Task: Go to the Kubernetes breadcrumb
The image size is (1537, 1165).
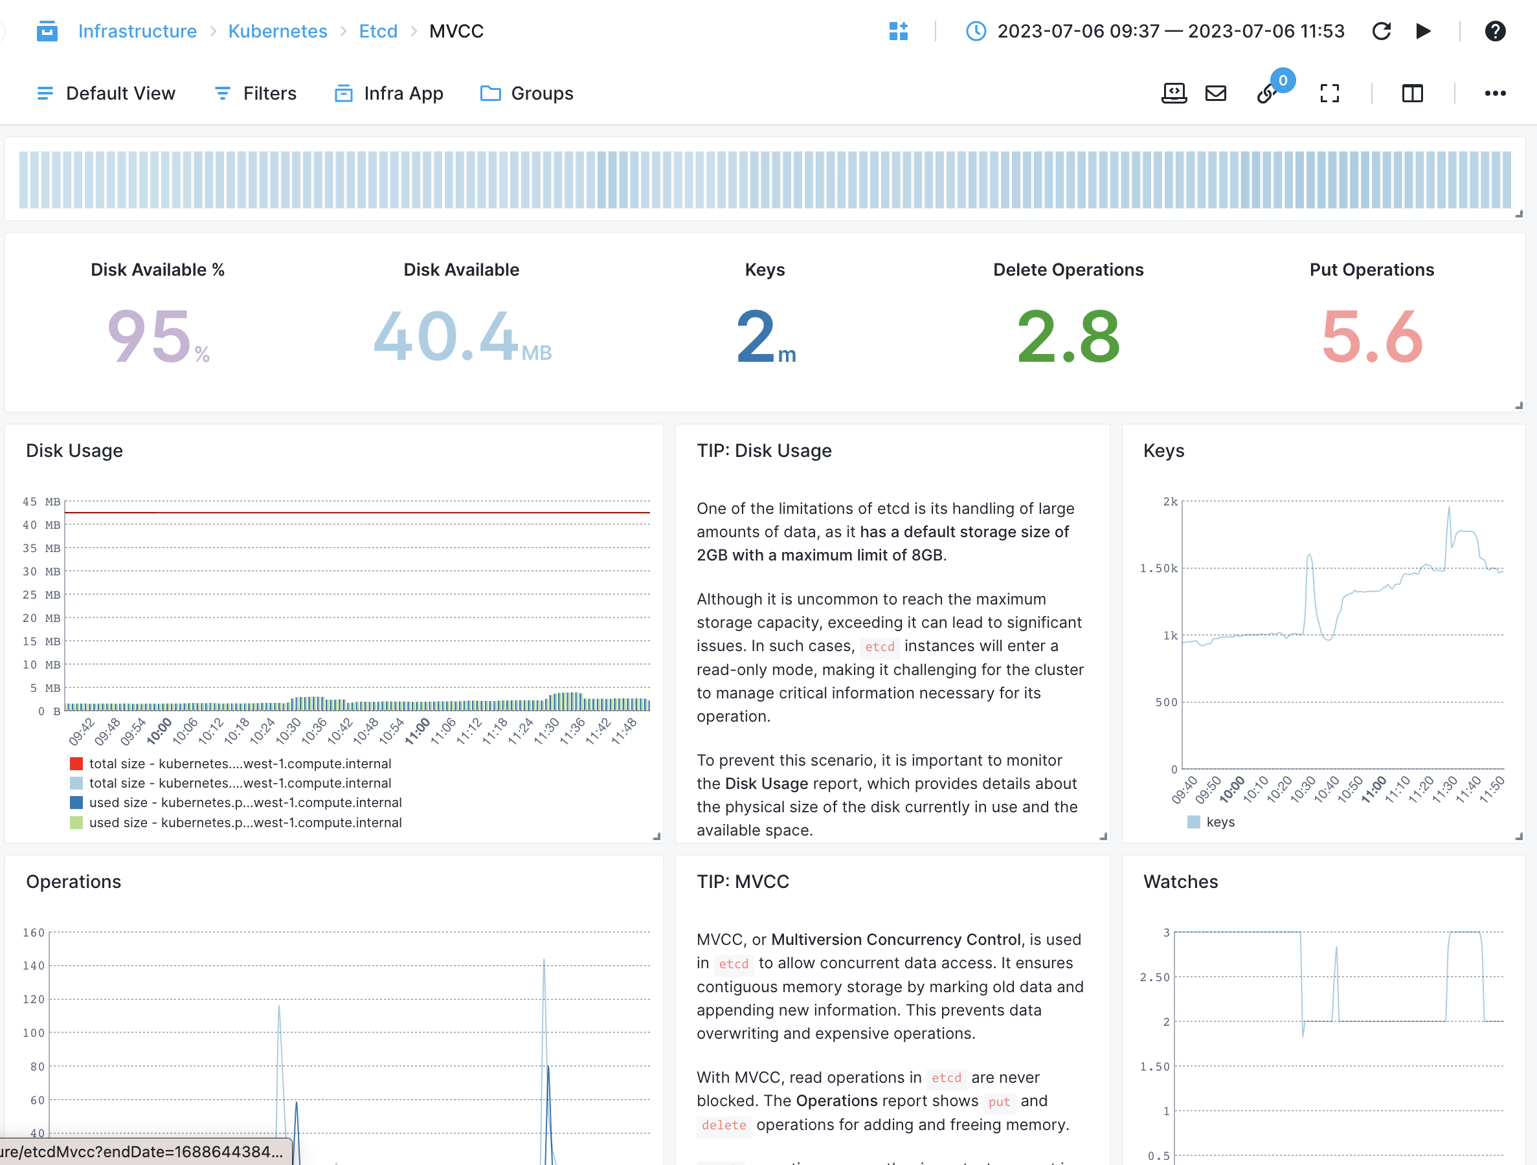Action: (277, 31)
